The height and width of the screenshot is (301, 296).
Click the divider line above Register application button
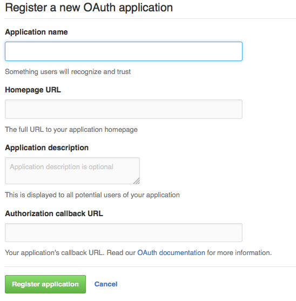150,266
